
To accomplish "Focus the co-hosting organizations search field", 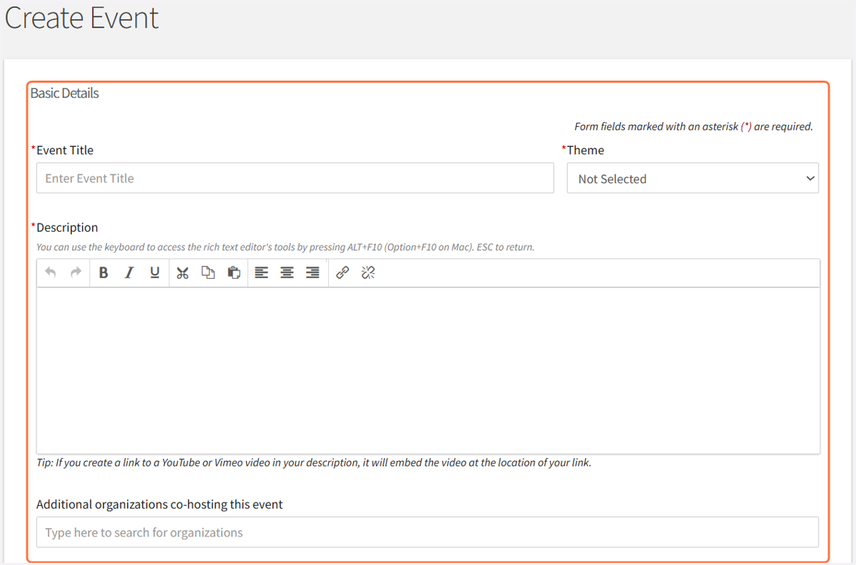I will [427, 532].
